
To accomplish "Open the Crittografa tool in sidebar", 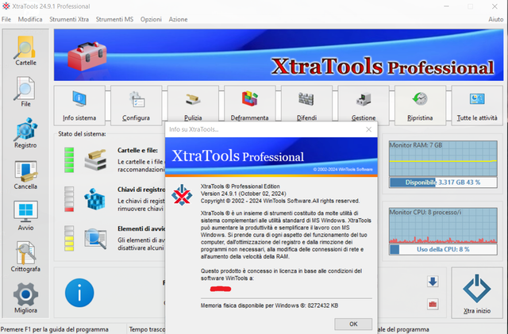I will [x=25, y=257].
